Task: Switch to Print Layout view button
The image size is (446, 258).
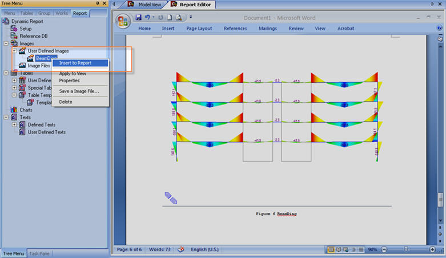Action: click(331, 249)
